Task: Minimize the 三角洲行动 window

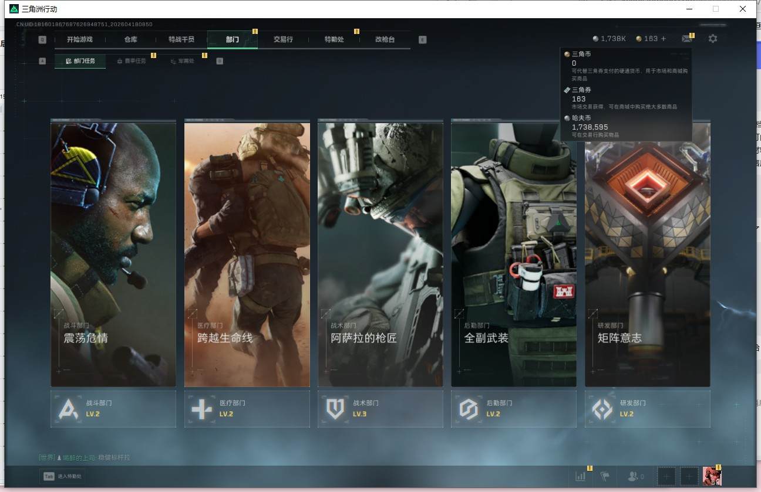Action: [x=689, y=9]
